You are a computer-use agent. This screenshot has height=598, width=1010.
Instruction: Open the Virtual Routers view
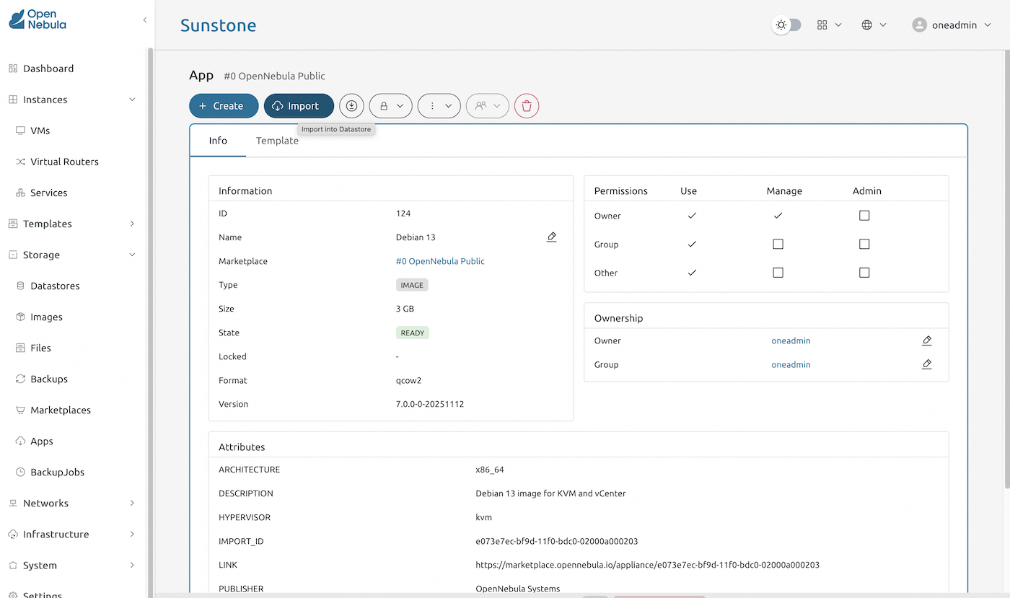[x=64, y=162]
